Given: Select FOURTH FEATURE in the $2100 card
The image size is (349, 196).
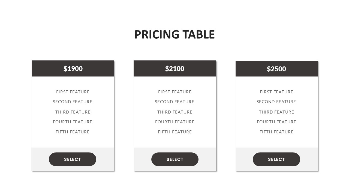Looking at the screenshot, I should [x=175, y=122].
